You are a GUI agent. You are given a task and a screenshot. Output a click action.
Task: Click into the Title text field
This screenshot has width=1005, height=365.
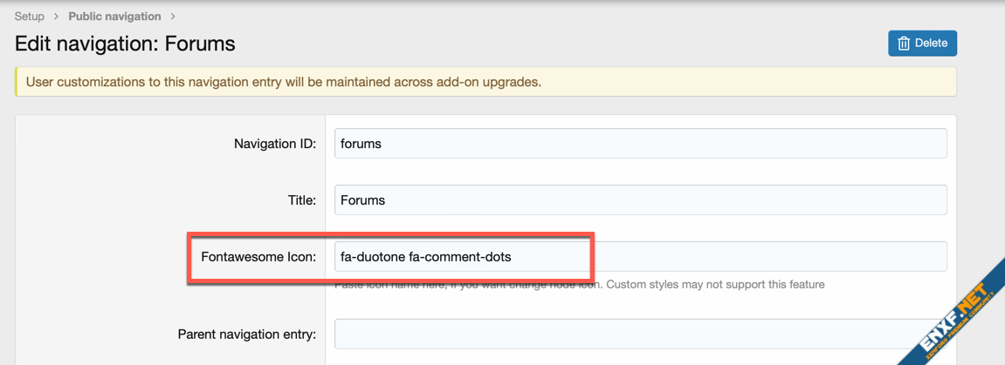pos(640,200)
